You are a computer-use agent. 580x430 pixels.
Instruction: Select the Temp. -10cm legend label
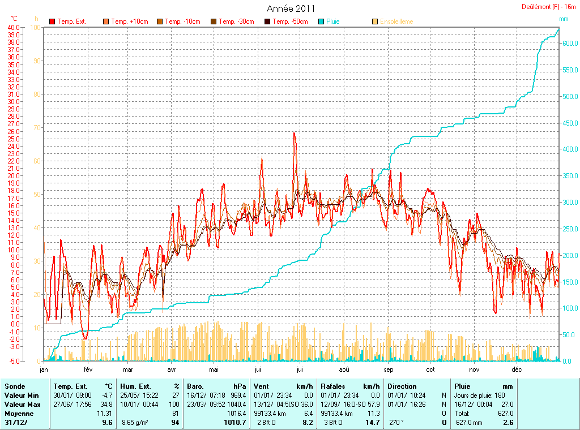[181, 21]
